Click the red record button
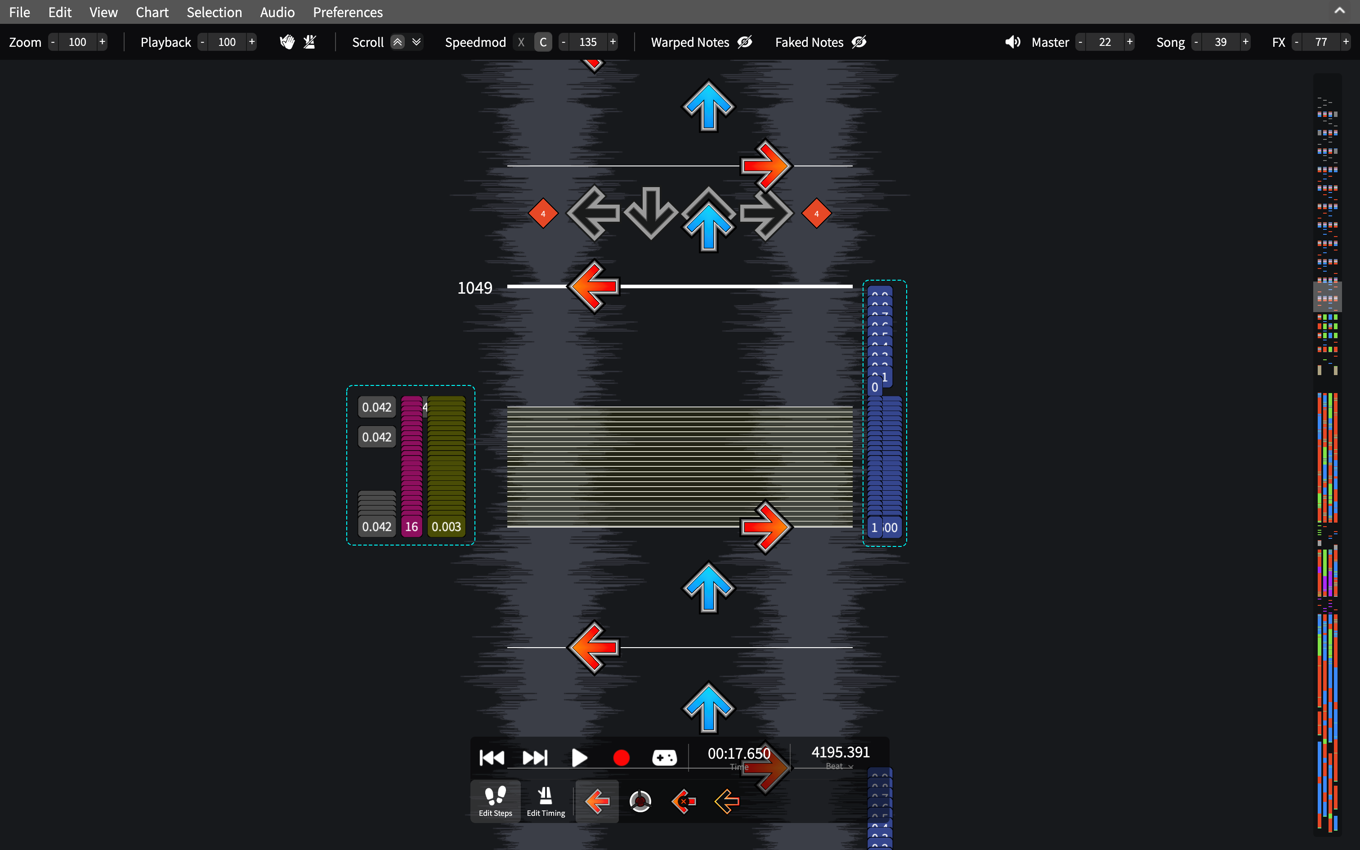 (x=621, y=758)
